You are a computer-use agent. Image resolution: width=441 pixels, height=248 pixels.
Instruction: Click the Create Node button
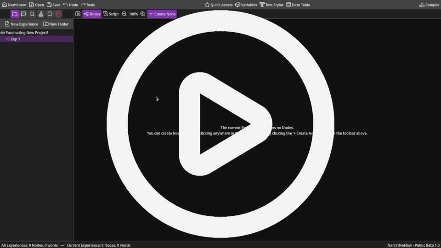tap(162, 14)
